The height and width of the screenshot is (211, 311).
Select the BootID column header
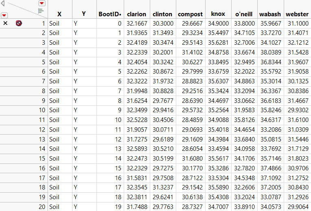click(110, 14)
